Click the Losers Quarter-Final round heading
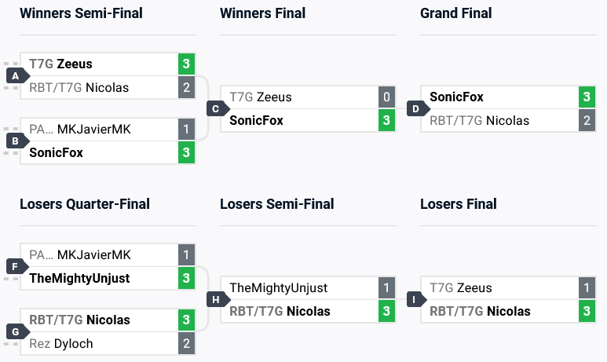This screenshot has height=362, width=607. (85, 205)
